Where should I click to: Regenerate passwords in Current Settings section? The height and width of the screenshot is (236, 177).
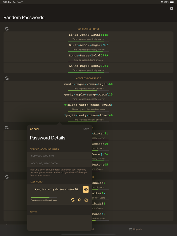pos(7,29)
